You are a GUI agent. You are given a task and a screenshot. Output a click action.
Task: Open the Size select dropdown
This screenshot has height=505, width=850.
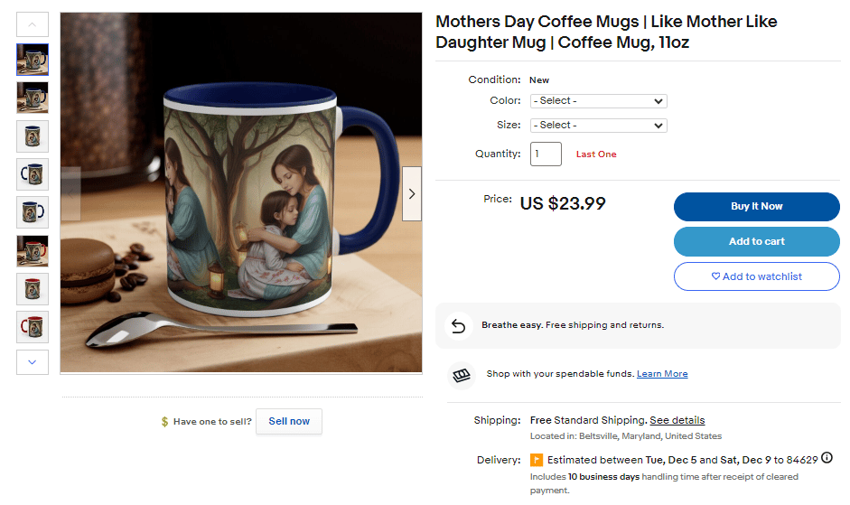(x=598, y=126)
